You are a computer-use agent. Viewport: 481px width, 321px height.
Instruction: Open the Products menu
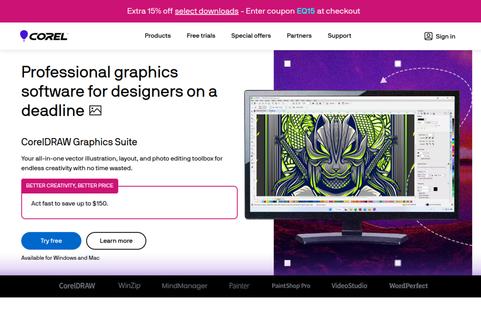pyautogui.click(x=158, y=36)
